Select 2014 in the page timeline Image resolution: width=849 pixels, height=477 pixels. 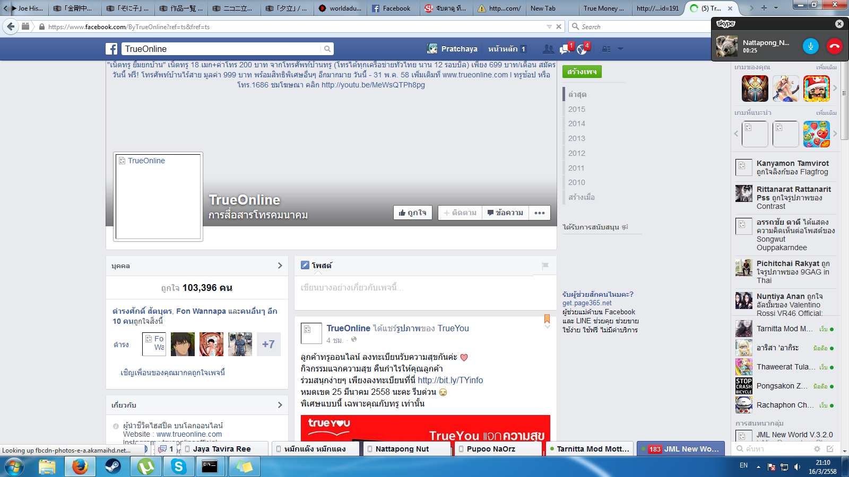click(x=577, y=123)
